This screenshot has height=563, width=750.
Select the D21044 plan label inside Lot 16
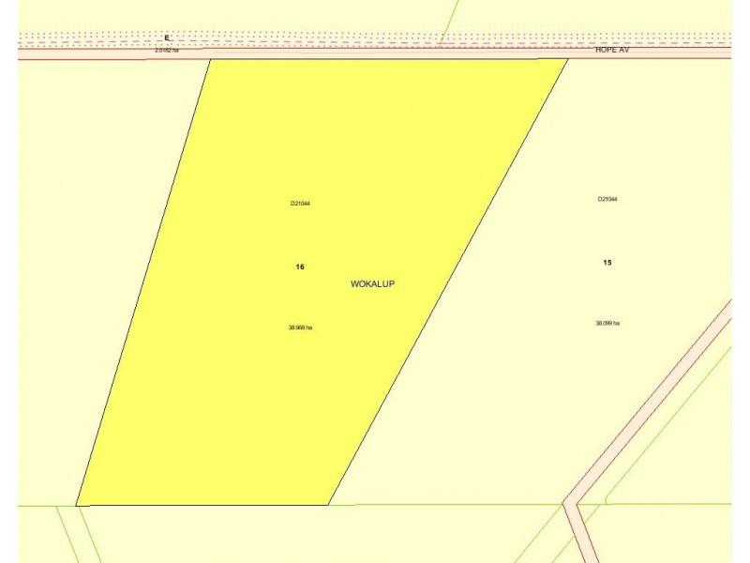pyautogui.click(x=299, y=202)
